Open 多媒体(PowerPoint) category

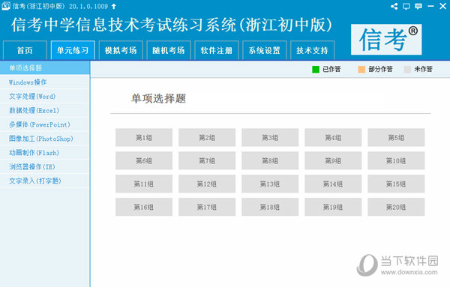45,124
